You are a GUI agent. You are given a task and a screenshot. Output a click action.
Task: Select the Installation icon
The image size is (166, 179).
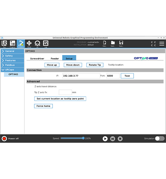coord(21,44)
